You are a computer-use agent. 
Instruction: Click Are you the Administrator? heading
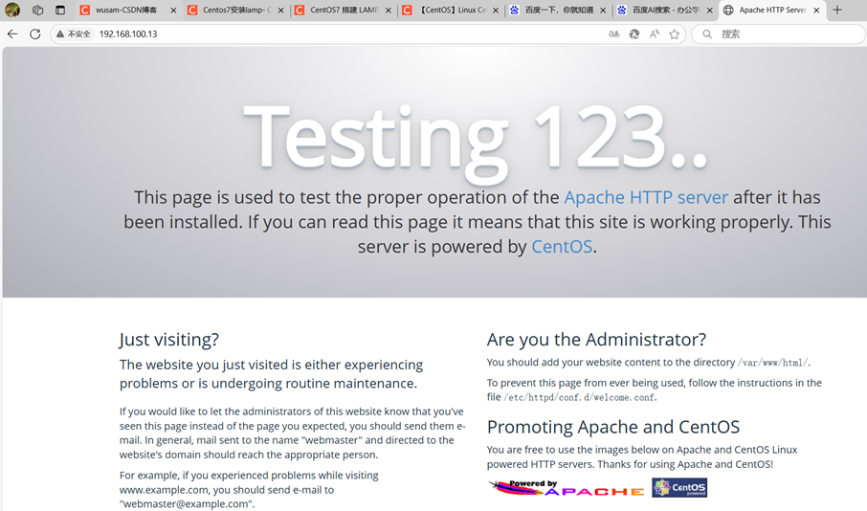coord(596,339)
